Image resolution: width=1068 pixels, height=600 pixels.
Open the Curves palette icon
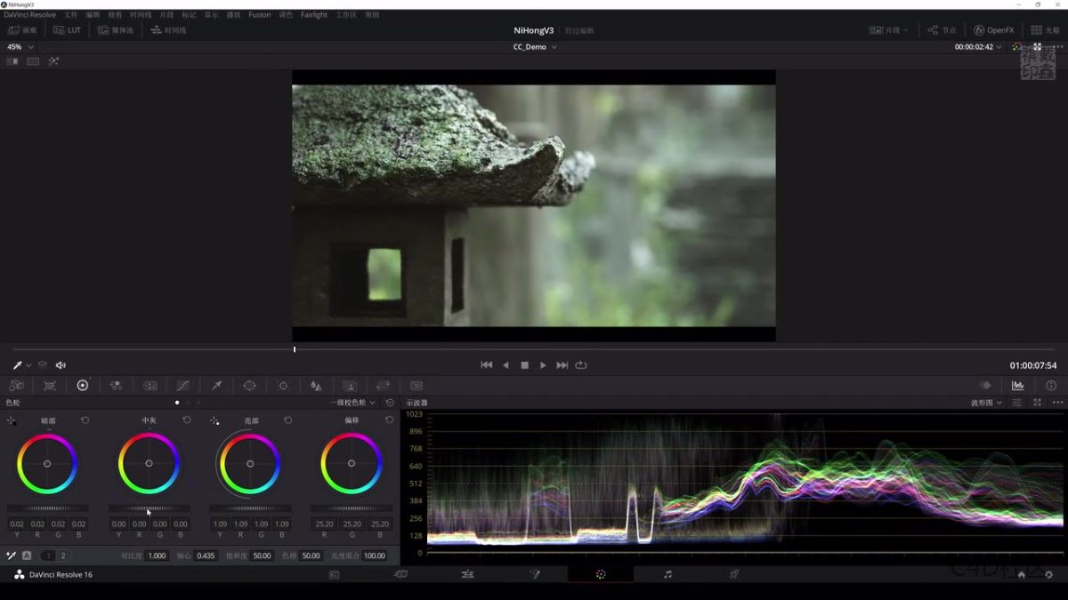[x=182, y=386]
